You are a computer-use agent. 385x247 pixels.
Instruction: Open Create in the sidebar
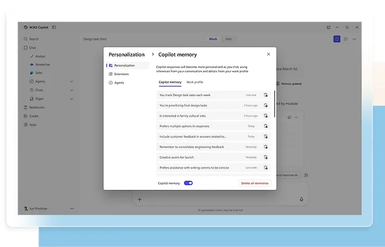pos(31,116)
